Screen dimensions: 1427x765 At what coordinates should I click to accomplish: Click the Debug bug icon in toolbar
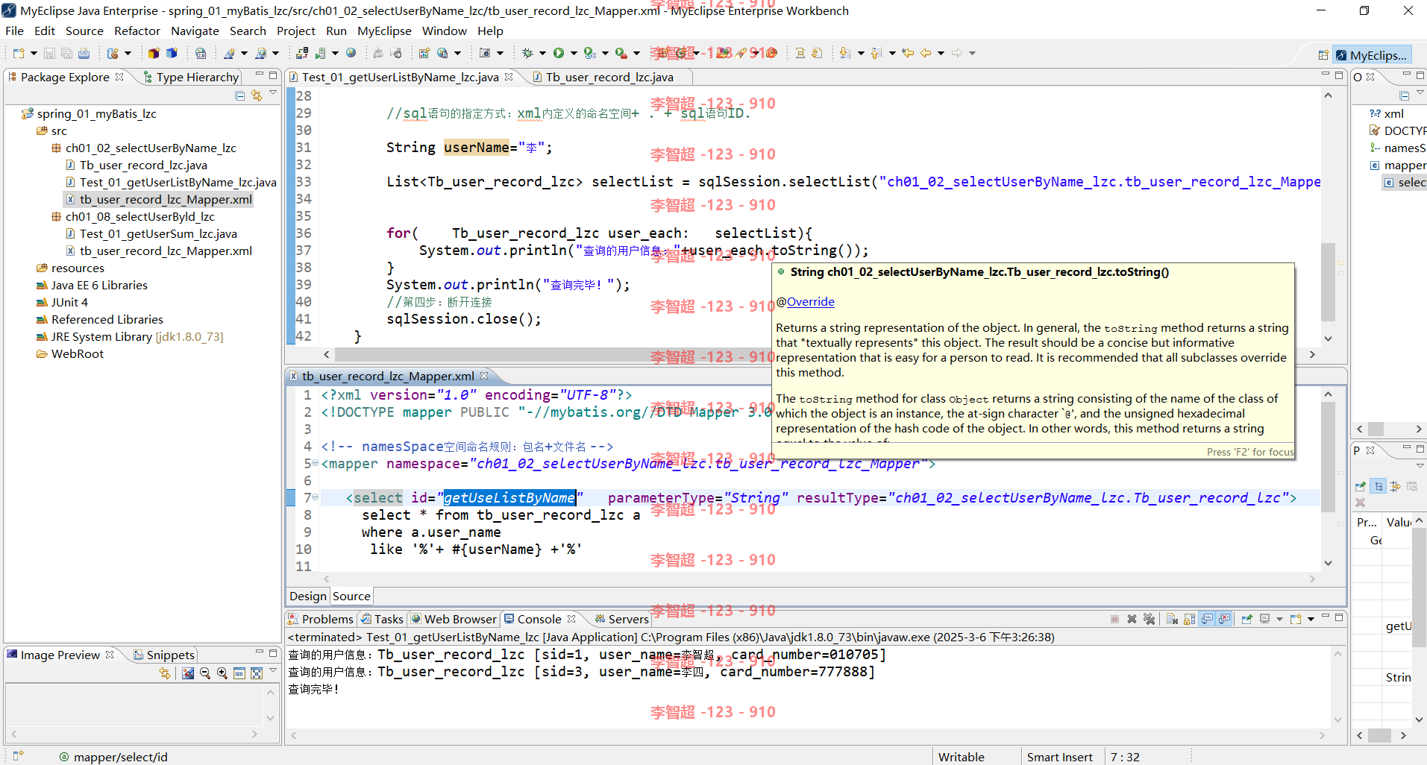(x=527, y=54)
